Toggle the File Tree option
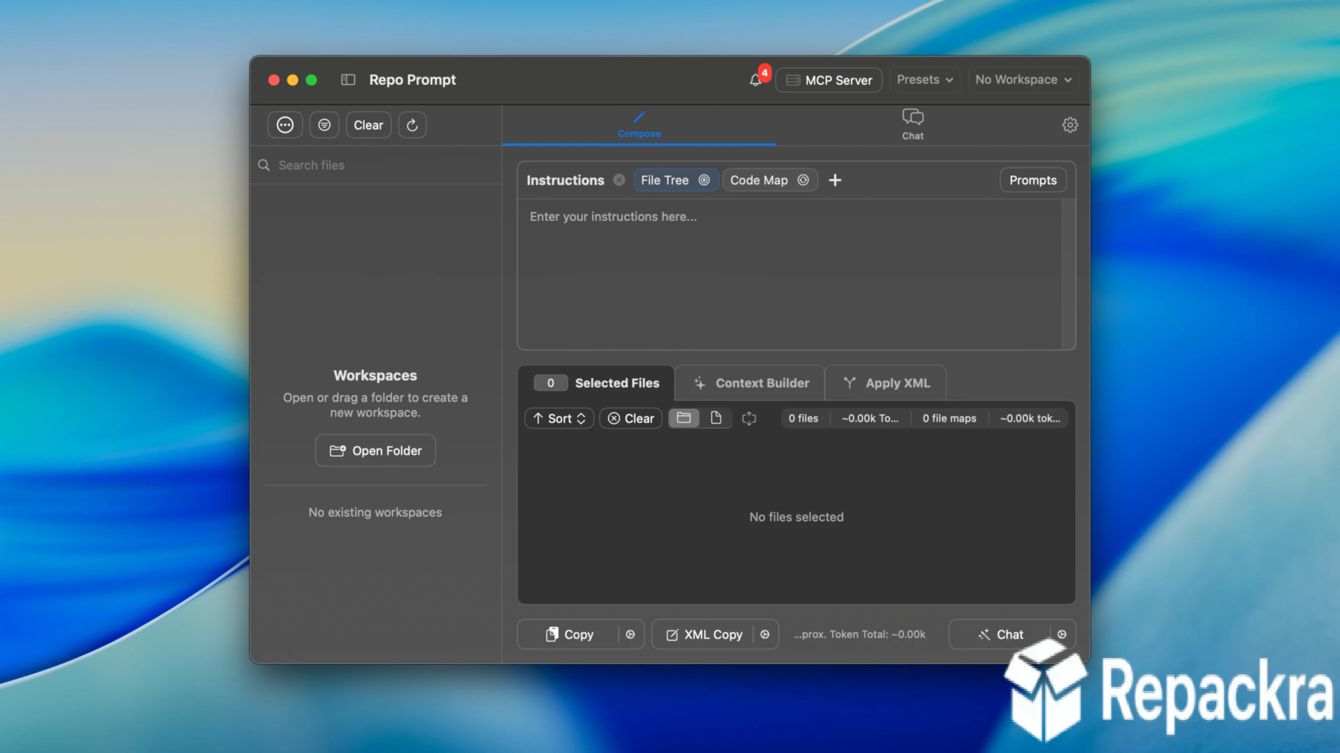The width and height of the screenshot is (1340, 753). [x=675, y=180]
